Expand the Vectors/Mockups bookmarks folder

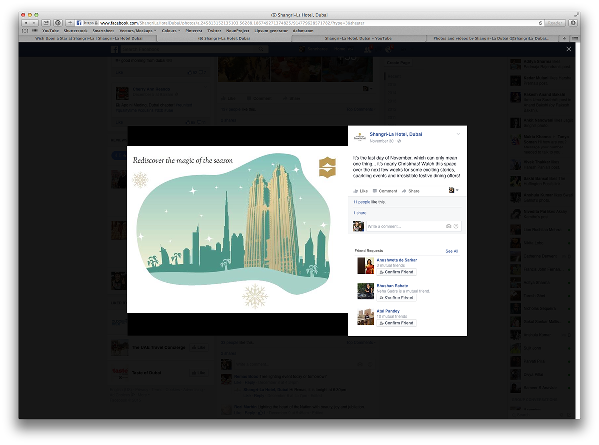138,31
